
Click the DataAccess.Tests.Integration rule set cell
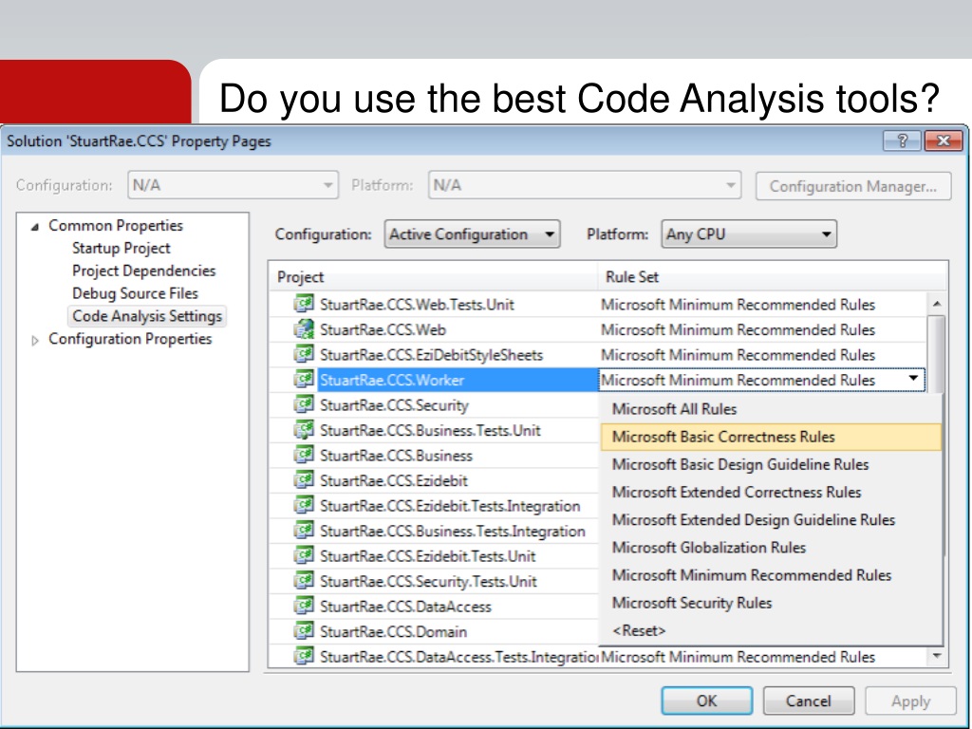tap(762, 657)
